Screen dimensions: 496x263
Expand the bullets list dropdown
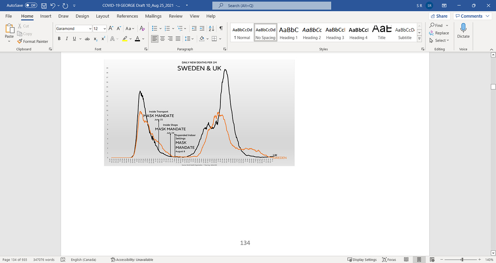tap(161, 29)
